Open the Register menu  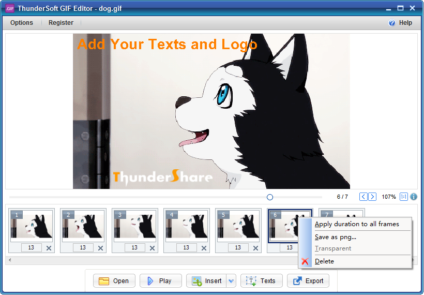click(x=61, y=23)
